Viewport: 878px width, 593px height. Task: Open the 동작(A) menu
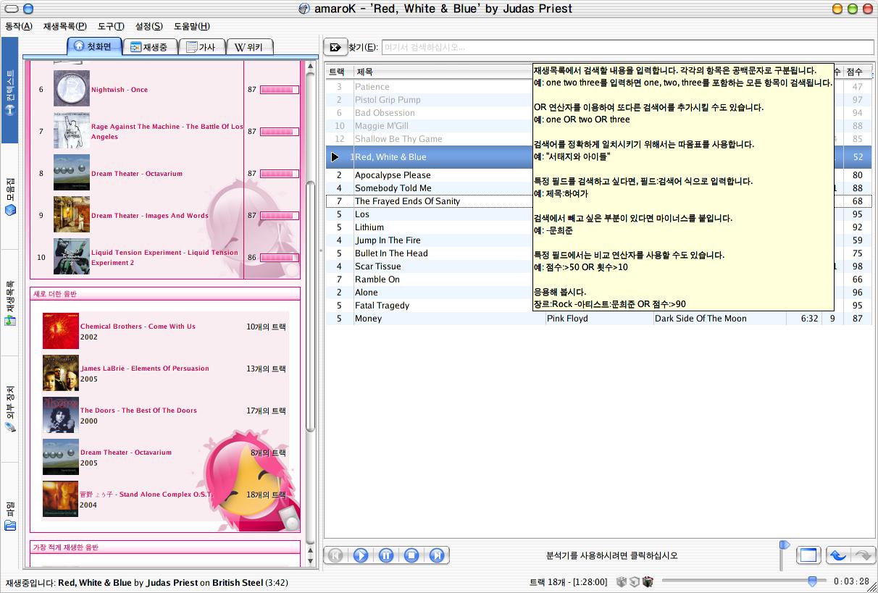(19, 26)
